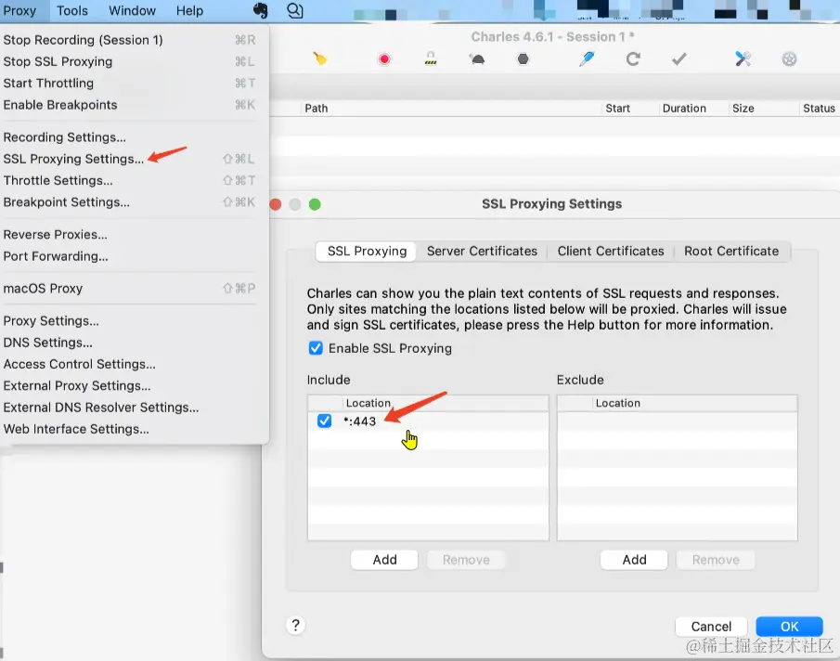Screen dimensions: 840x661
Task: Click the Cancel button
Action: [x=711, y=626]
